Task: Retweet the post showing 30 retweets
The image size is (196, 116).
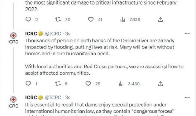Action: (58, 20)
